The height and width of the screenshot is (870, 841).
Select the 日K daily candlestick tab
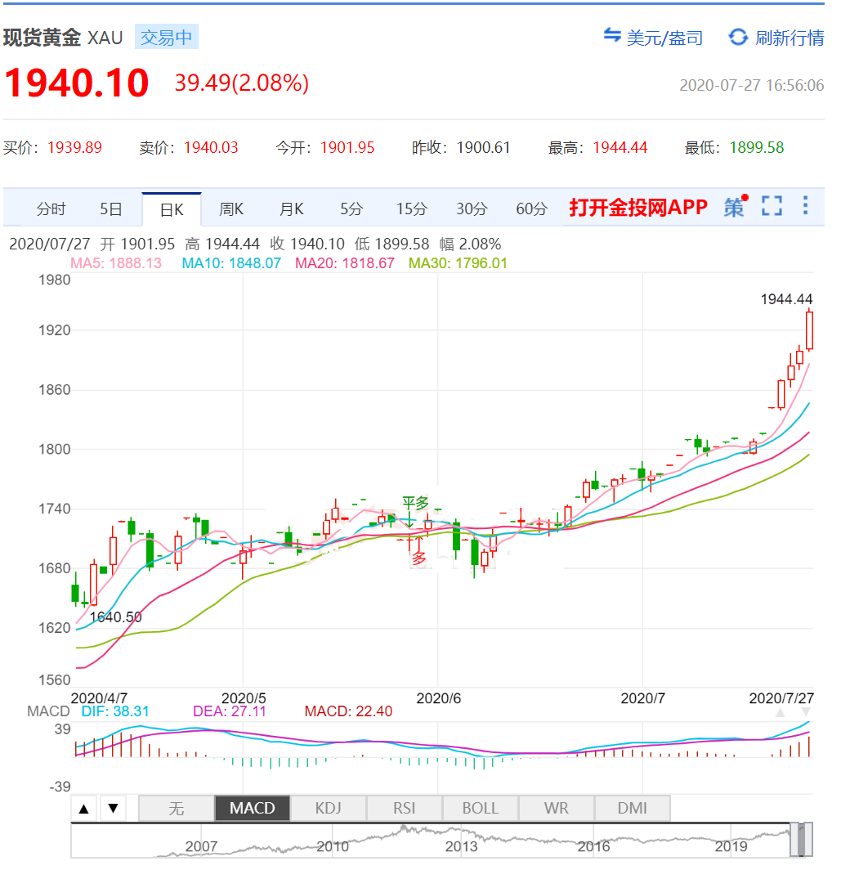[172, 209]
